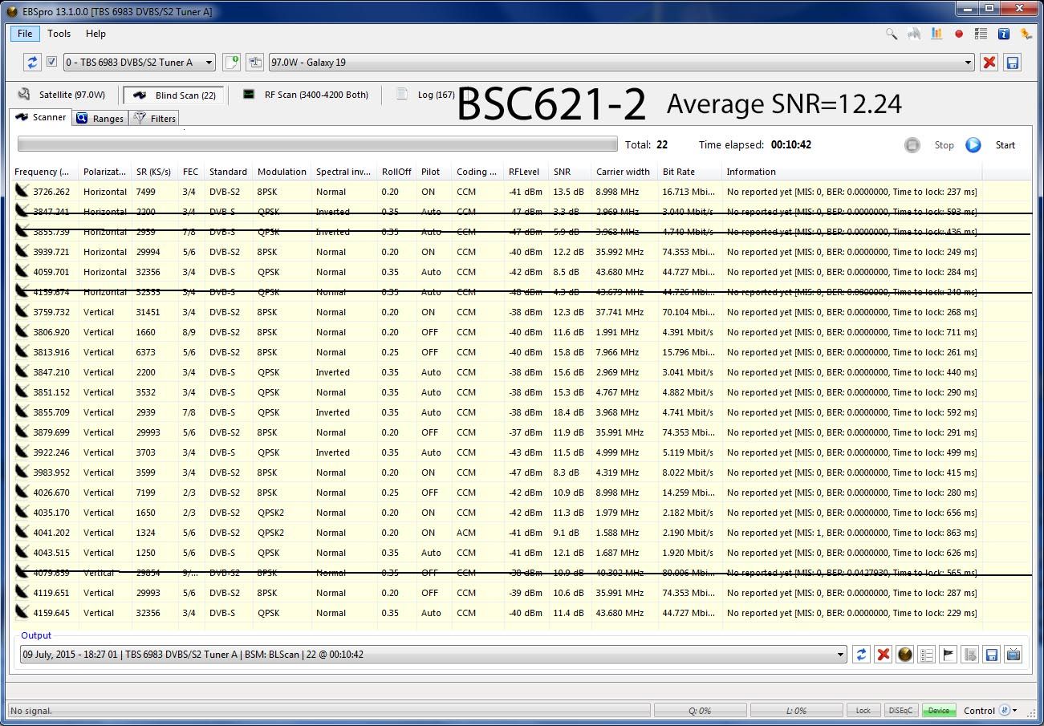The height and width of the screenshot is (726, 1044).
Task: Click the No signal status text
Action: tap(30, 711)
